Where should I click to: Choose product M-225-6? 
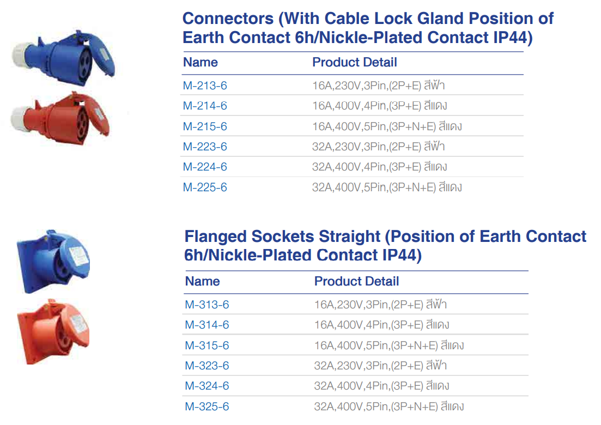[205, 187]
